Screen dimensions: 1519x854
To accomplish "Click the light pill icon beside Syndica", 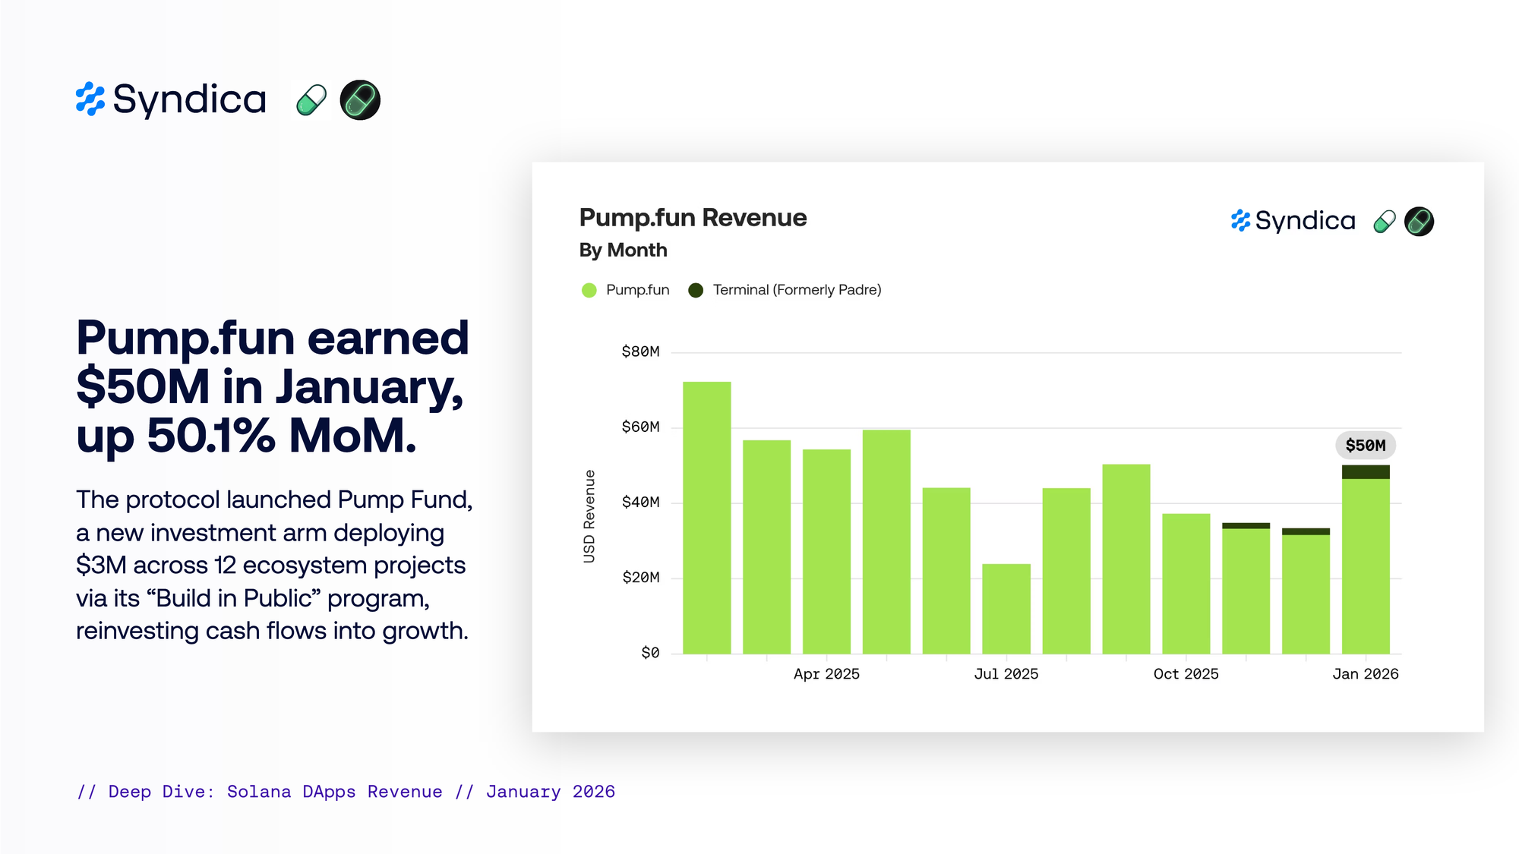I will click(311, 100).
